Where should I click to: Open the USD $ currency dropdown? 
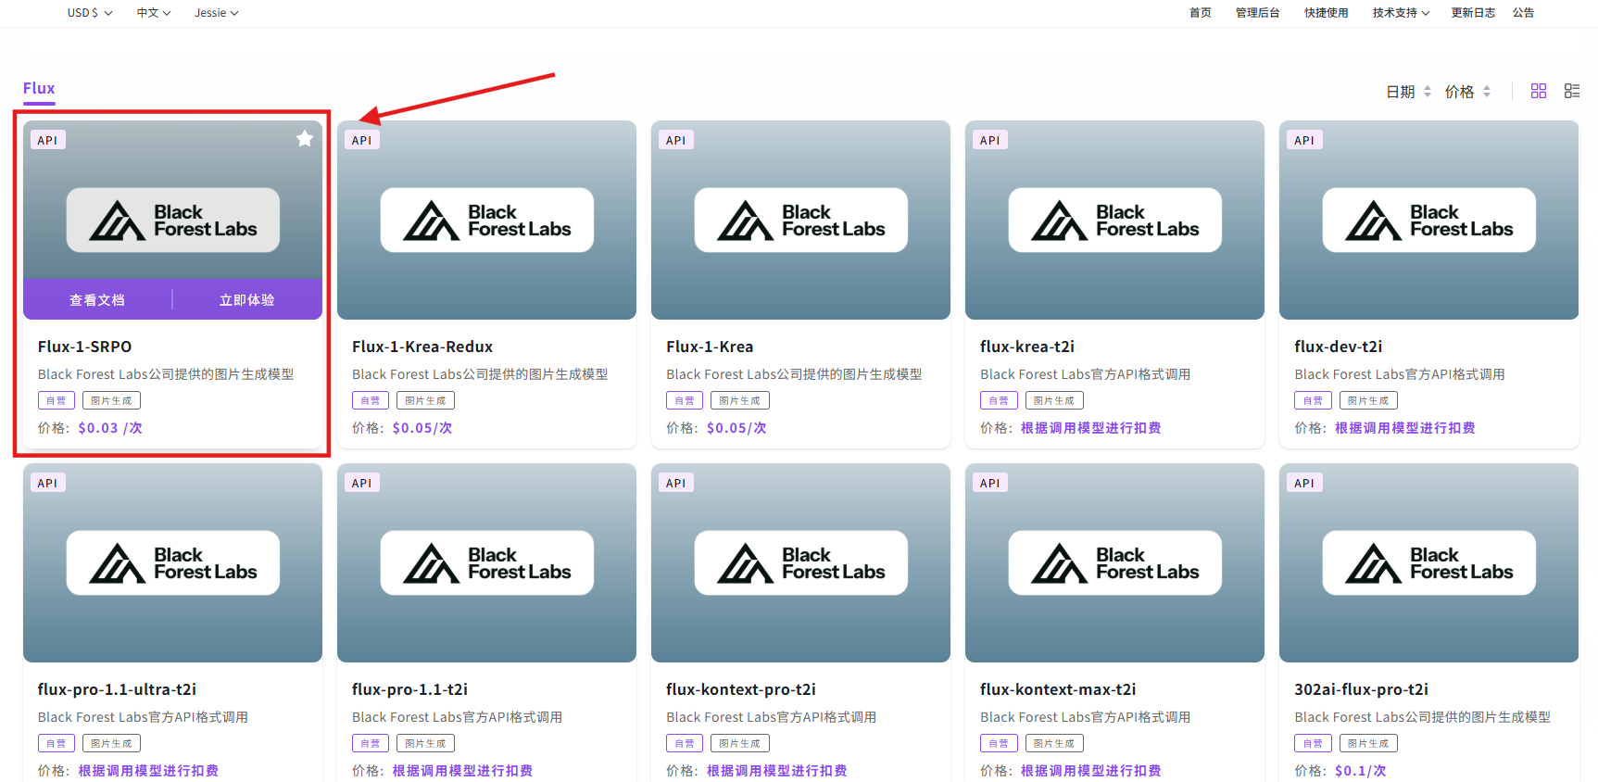90,13
